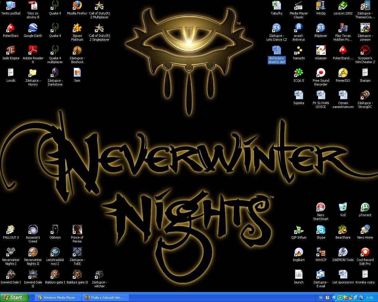Select the Koš recycle bin icon
Viewport: 378px width, 302px height.
tap(343, 207)
